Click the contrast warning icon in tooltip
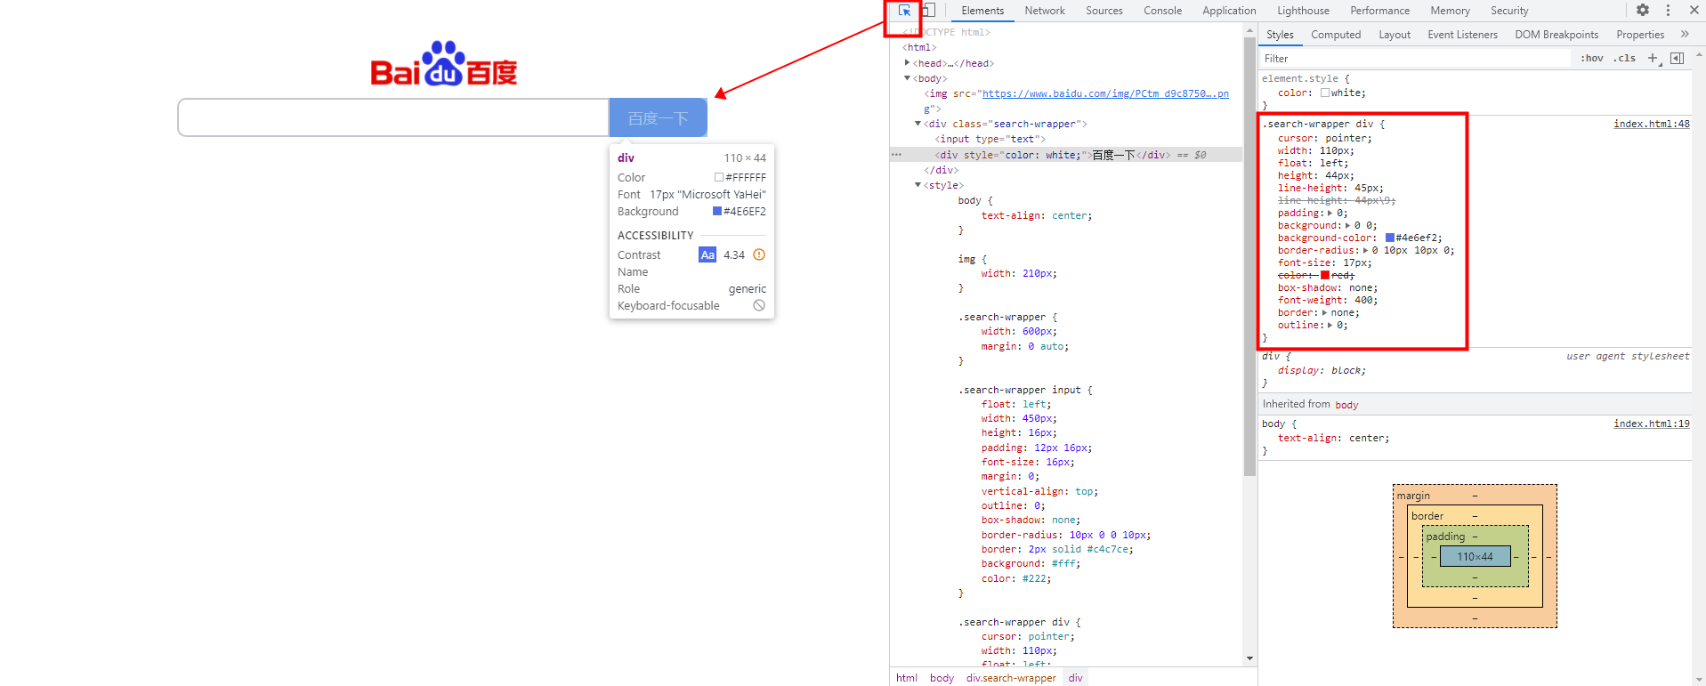The width and height of the screenshot is (1706, 686). click(759, 254)
